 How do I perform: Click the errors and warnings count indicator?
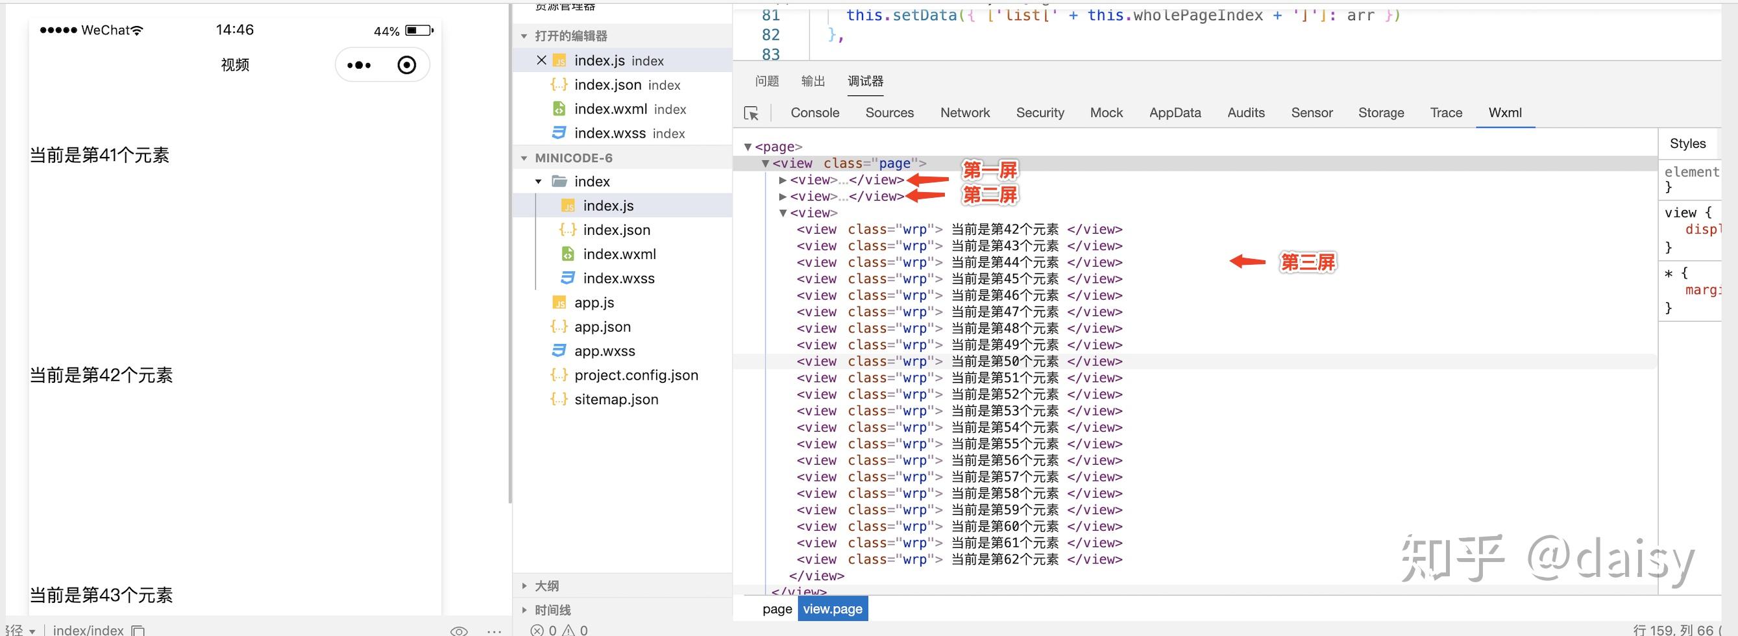559,630
